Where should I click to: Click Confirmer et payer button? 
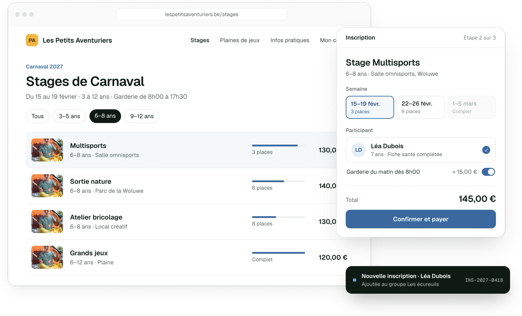coord(421,219)
